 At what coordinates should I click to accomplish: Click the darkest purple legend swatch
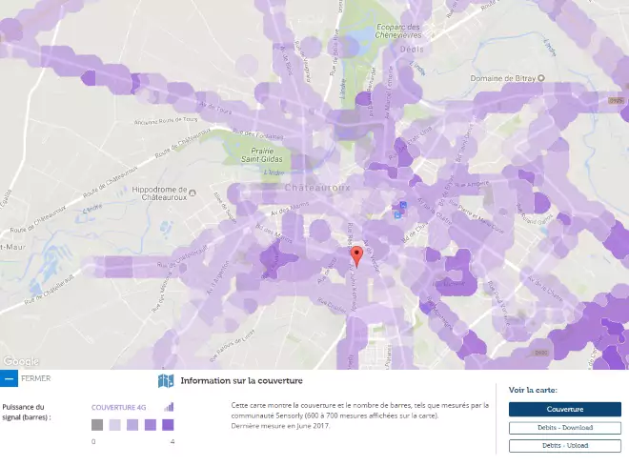pos(168,425)
